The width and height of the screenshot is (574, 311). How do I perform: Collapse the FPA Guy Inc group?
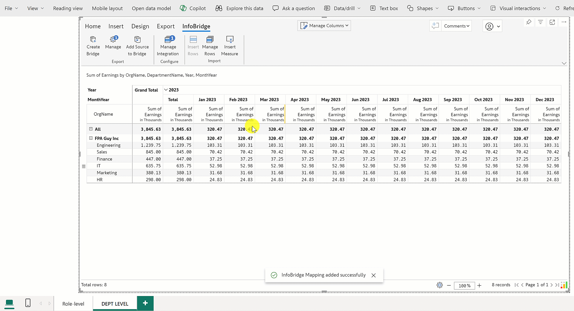click(x=91, y=138)
